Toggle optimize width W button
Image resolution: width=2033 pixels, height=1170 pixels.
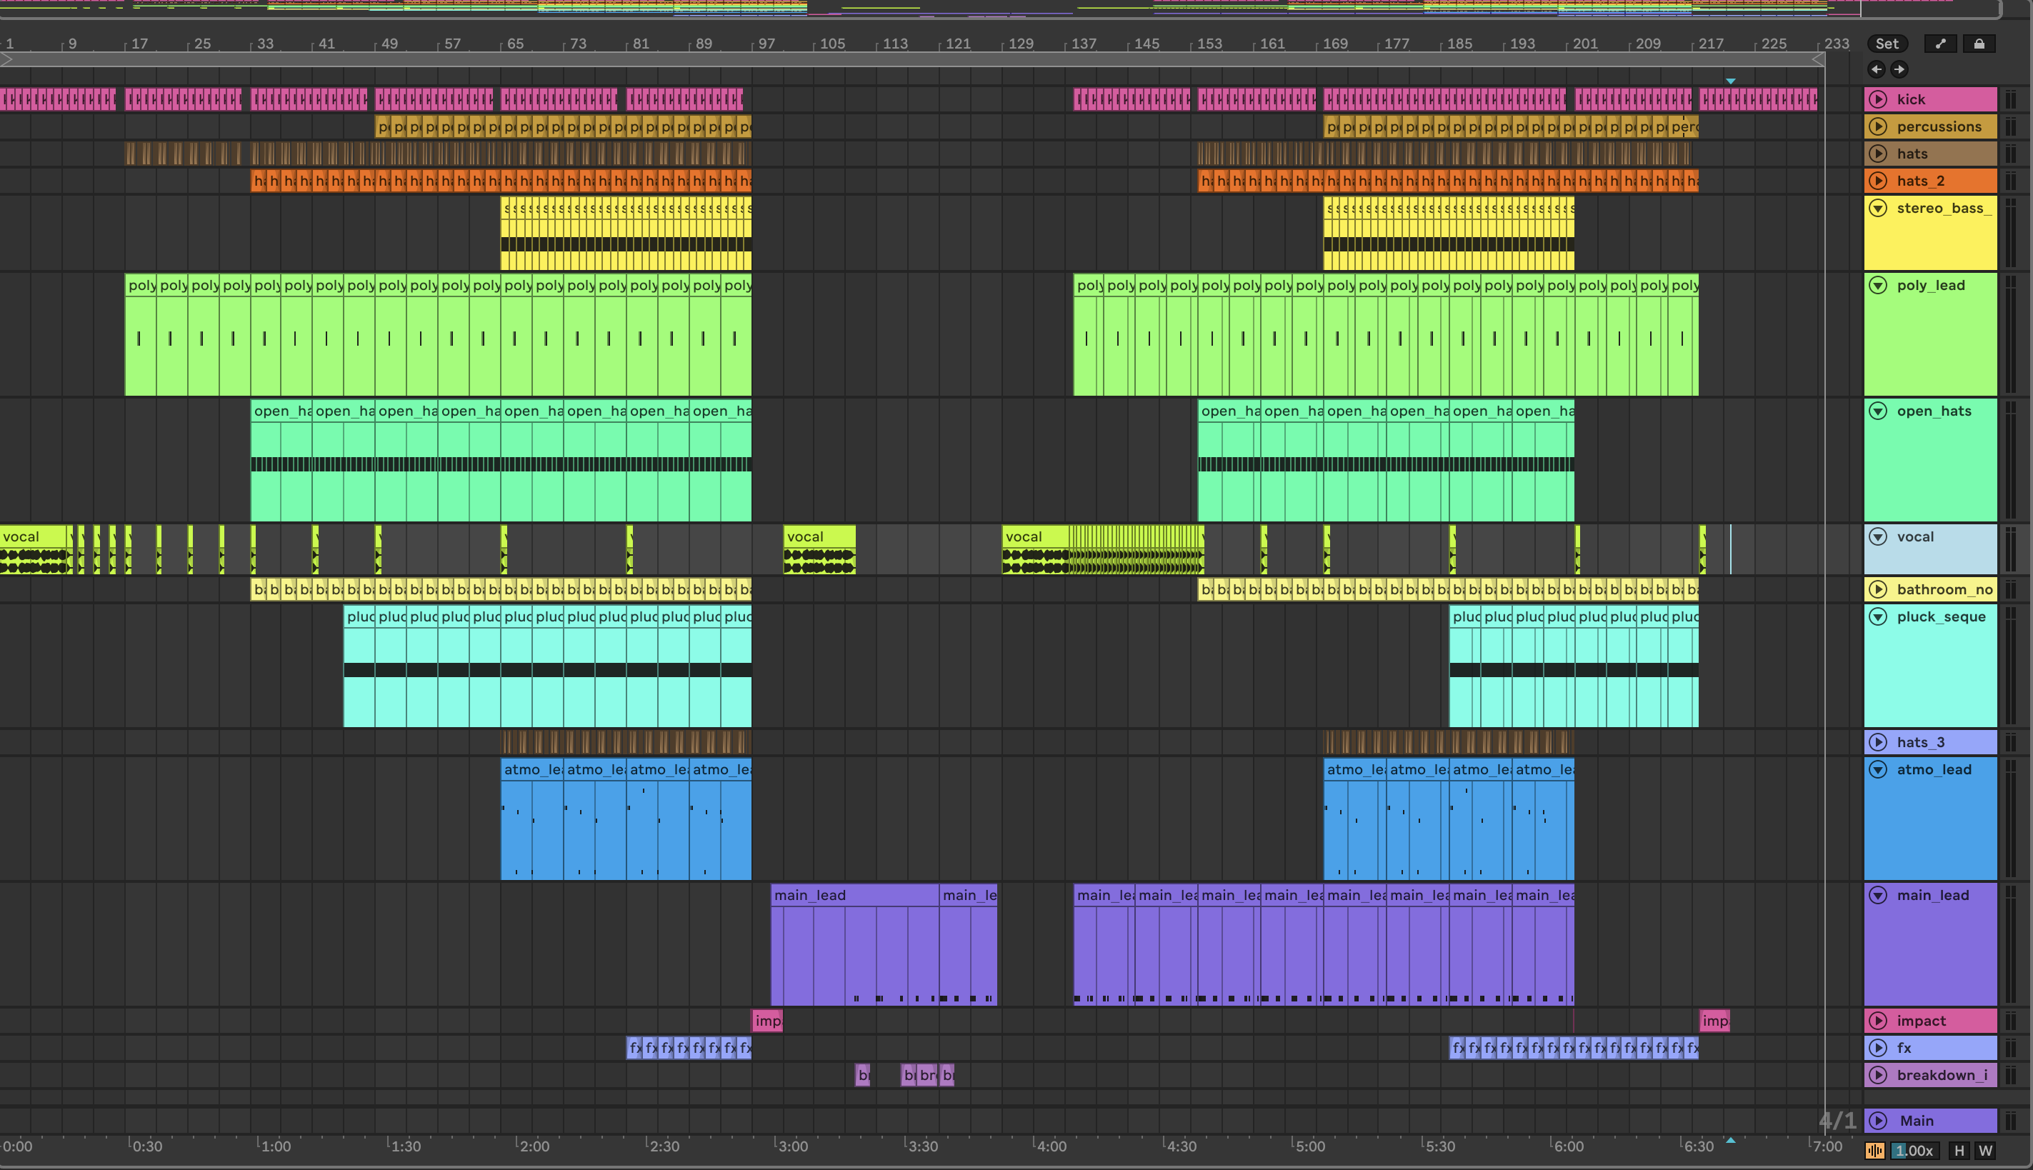1986,1151
